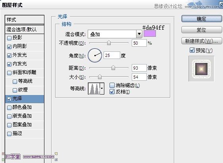223x163 pixels.
Task: Click the 新建样式(W)... button
Action: click(x=202, y=41)
